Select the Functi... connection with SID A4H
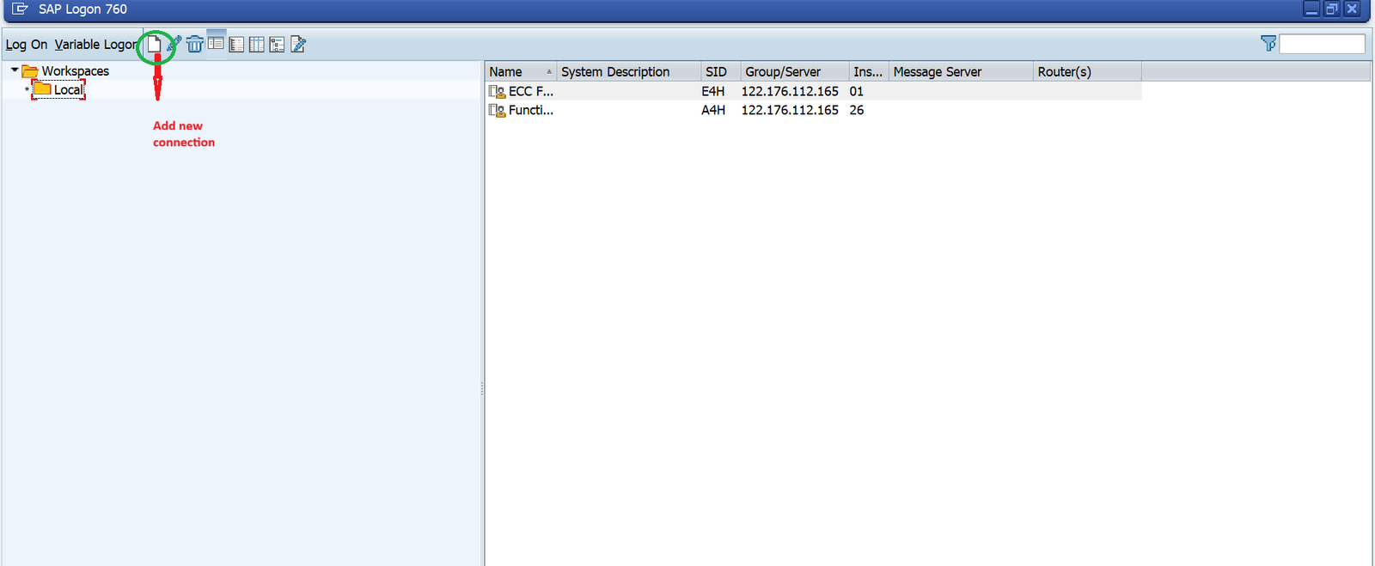The width and height of the screenshot is (1375, 566). coord(530,110)
